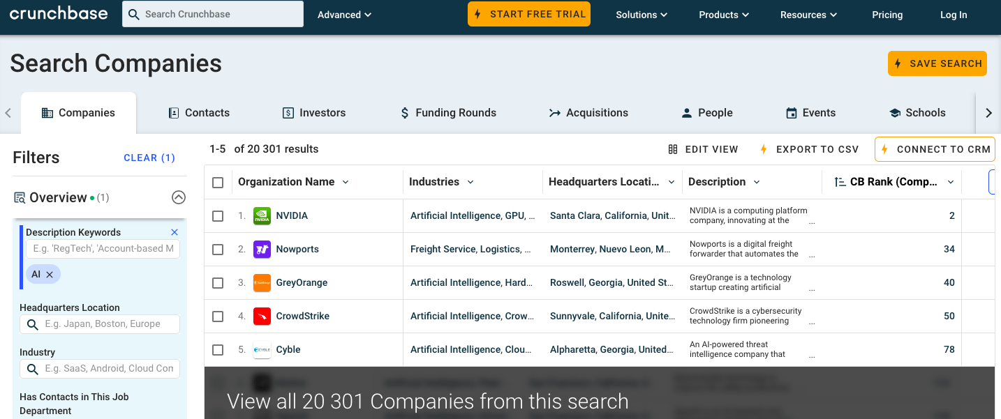Switch to the Investors tab
Image resolution: width=1001 pixels, height=419 pixels.
coord(313,113)
